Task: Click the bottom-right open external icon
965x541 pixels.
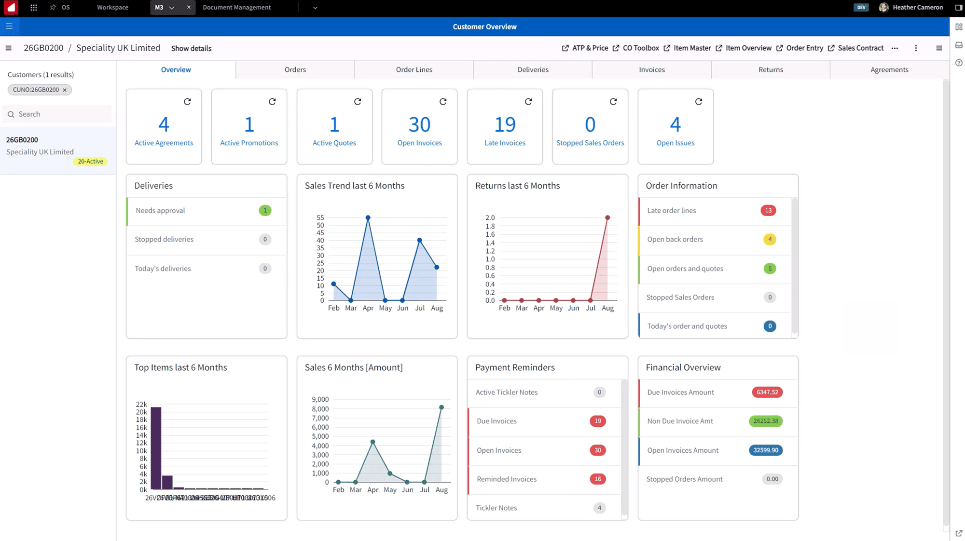Action: [959, 533]
